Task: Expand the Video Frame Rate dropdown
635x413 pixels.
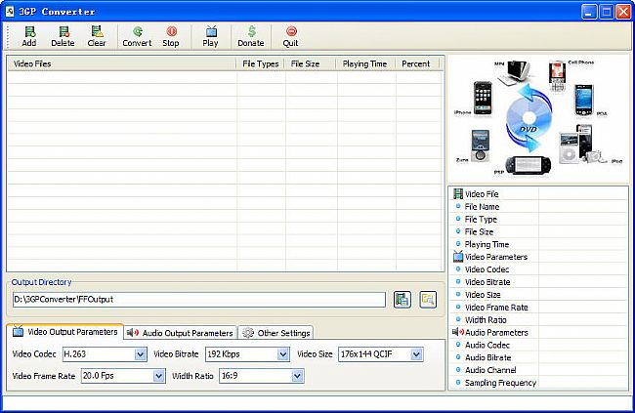Action: click(156, 375)
